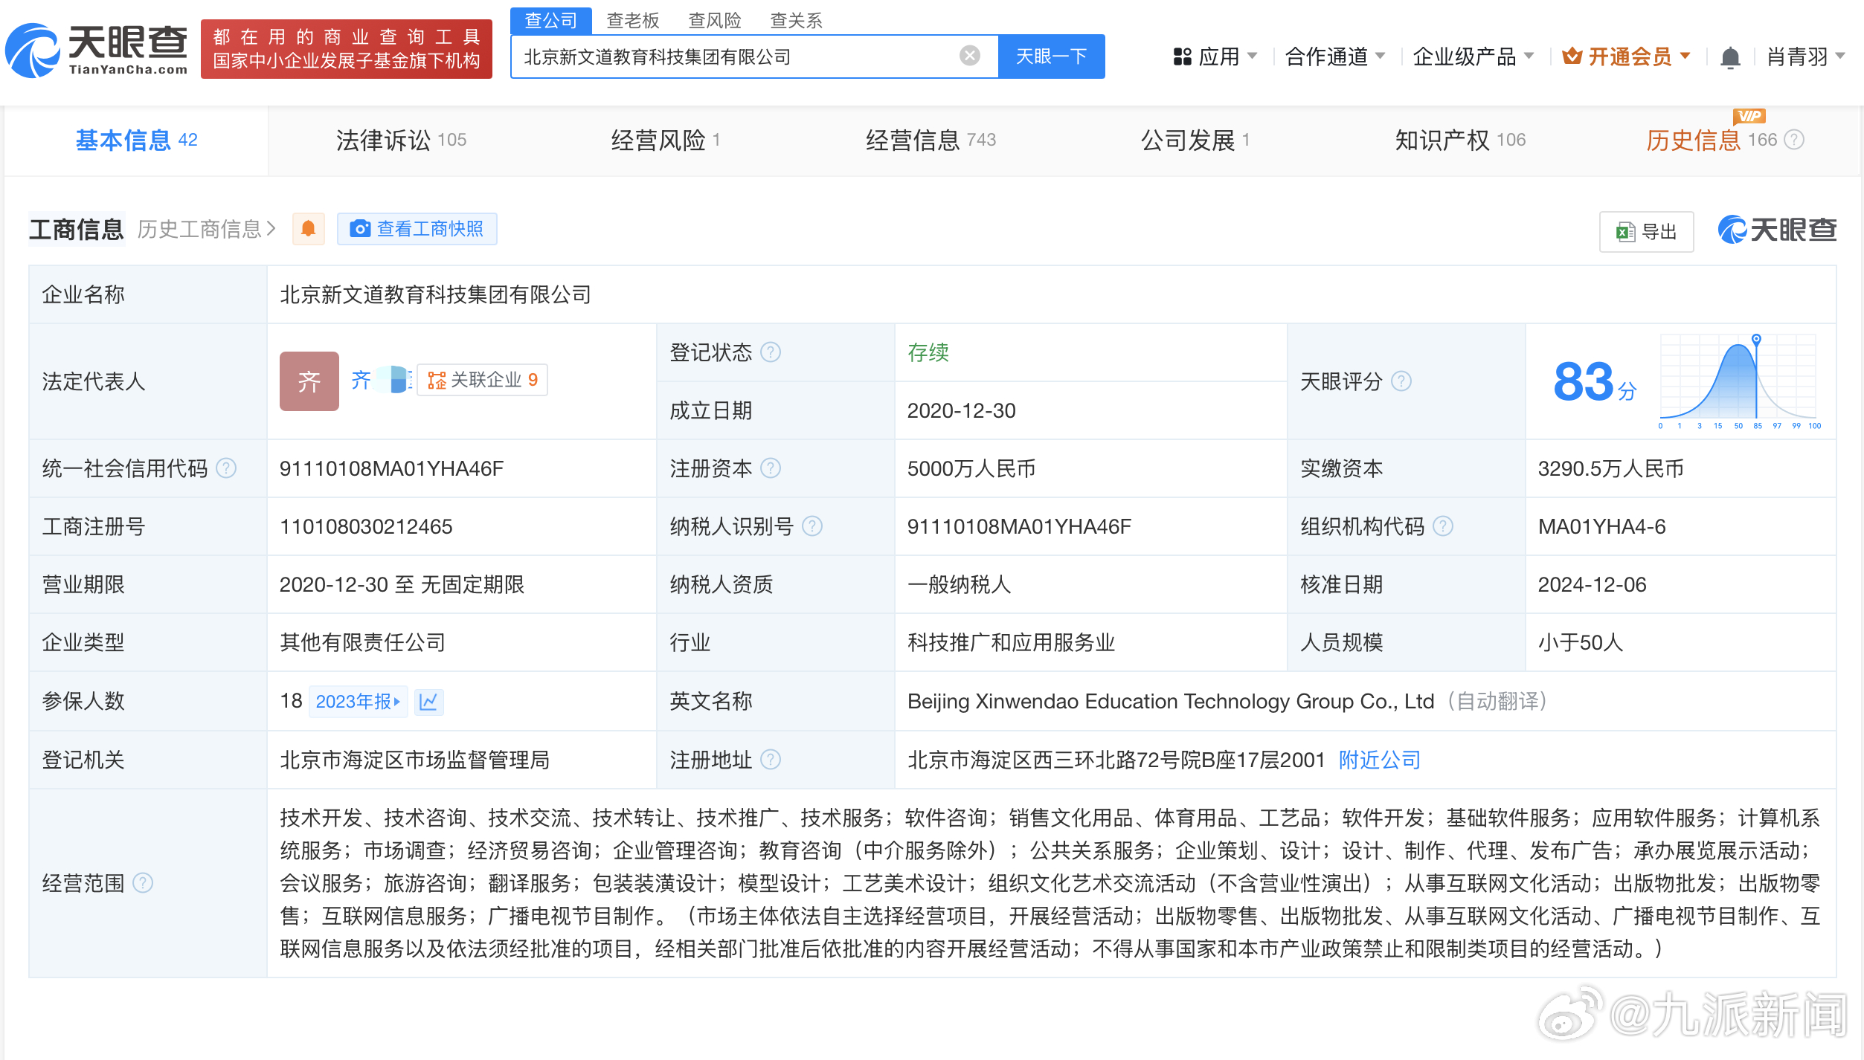1864x1060 pixels.
Task: Open the 历史信息 VIP tab
Action: click(x=1712, y=140)
